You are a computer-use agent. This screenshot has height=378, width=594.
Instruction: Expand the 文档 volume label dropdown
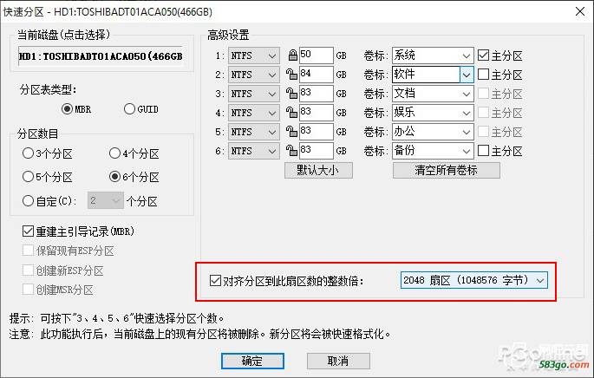[x=467, y=94]
